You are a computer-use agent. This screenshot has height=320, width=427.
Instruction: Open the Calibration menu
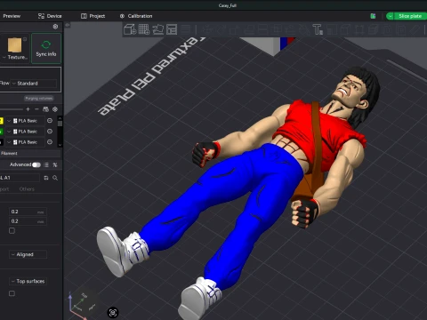coord(136,16)
